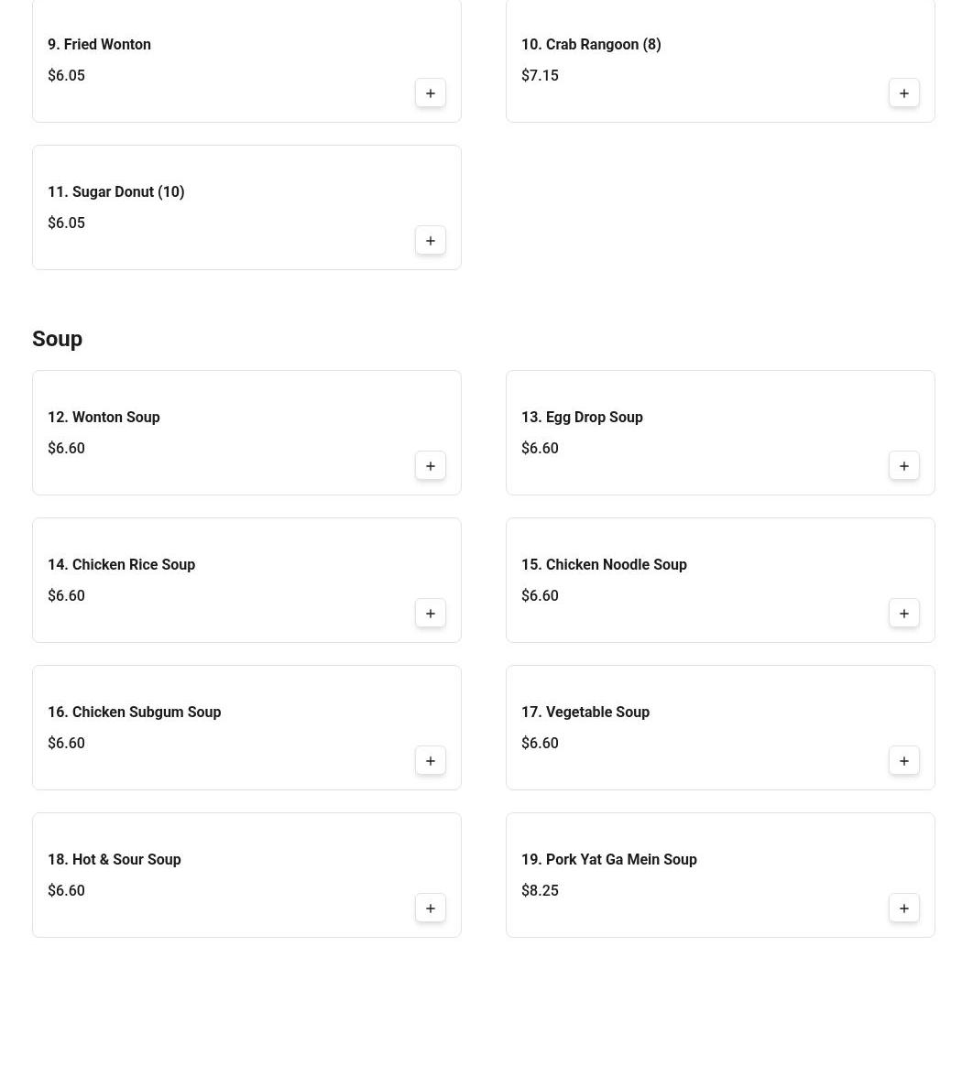Image resolution: width=962 pixels, height=1088 pixels.
Task: Open 15. Chicken Noodle Soup item
Action: click(x=603, y=565)
